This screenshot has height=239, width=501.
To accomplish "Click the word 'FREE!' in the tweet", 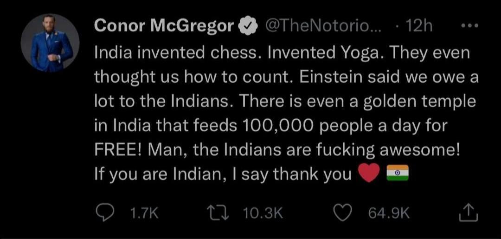I will click(x=120, y=149).
